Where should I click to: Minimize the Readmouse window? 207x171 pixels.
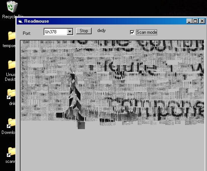pos(189,21)
